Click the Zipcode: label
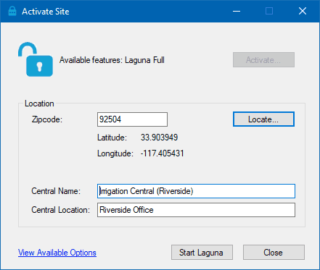This screenshot has width=320, height=270. tap(47, 119)
